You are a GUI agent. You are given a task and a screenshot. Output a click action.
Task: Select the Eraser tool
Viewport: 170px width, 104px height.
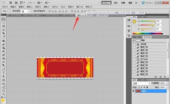point(4,55)
